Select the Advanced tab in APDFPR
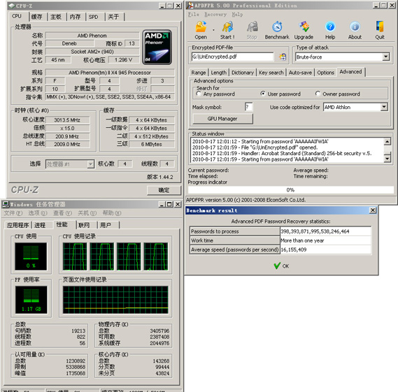 coord(350,72)
